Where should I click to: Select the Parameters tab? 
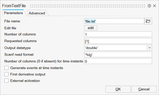tap(13, 13)
